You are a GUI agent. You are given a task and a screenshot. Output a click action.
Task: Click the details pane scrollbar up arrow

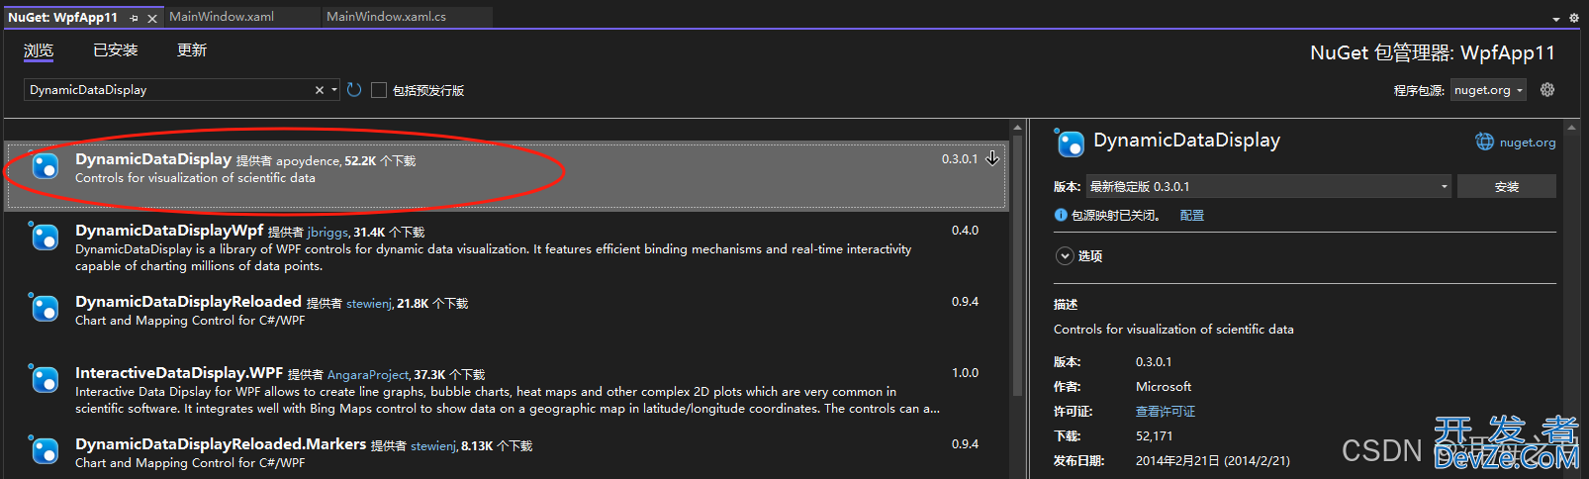coord(1572,128)
